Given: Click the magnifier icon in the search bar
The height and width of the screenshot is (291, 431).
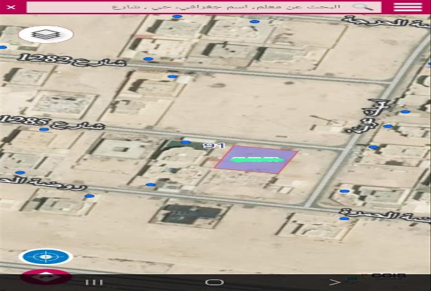Looking at the screenshot, I should pos(364,7).
